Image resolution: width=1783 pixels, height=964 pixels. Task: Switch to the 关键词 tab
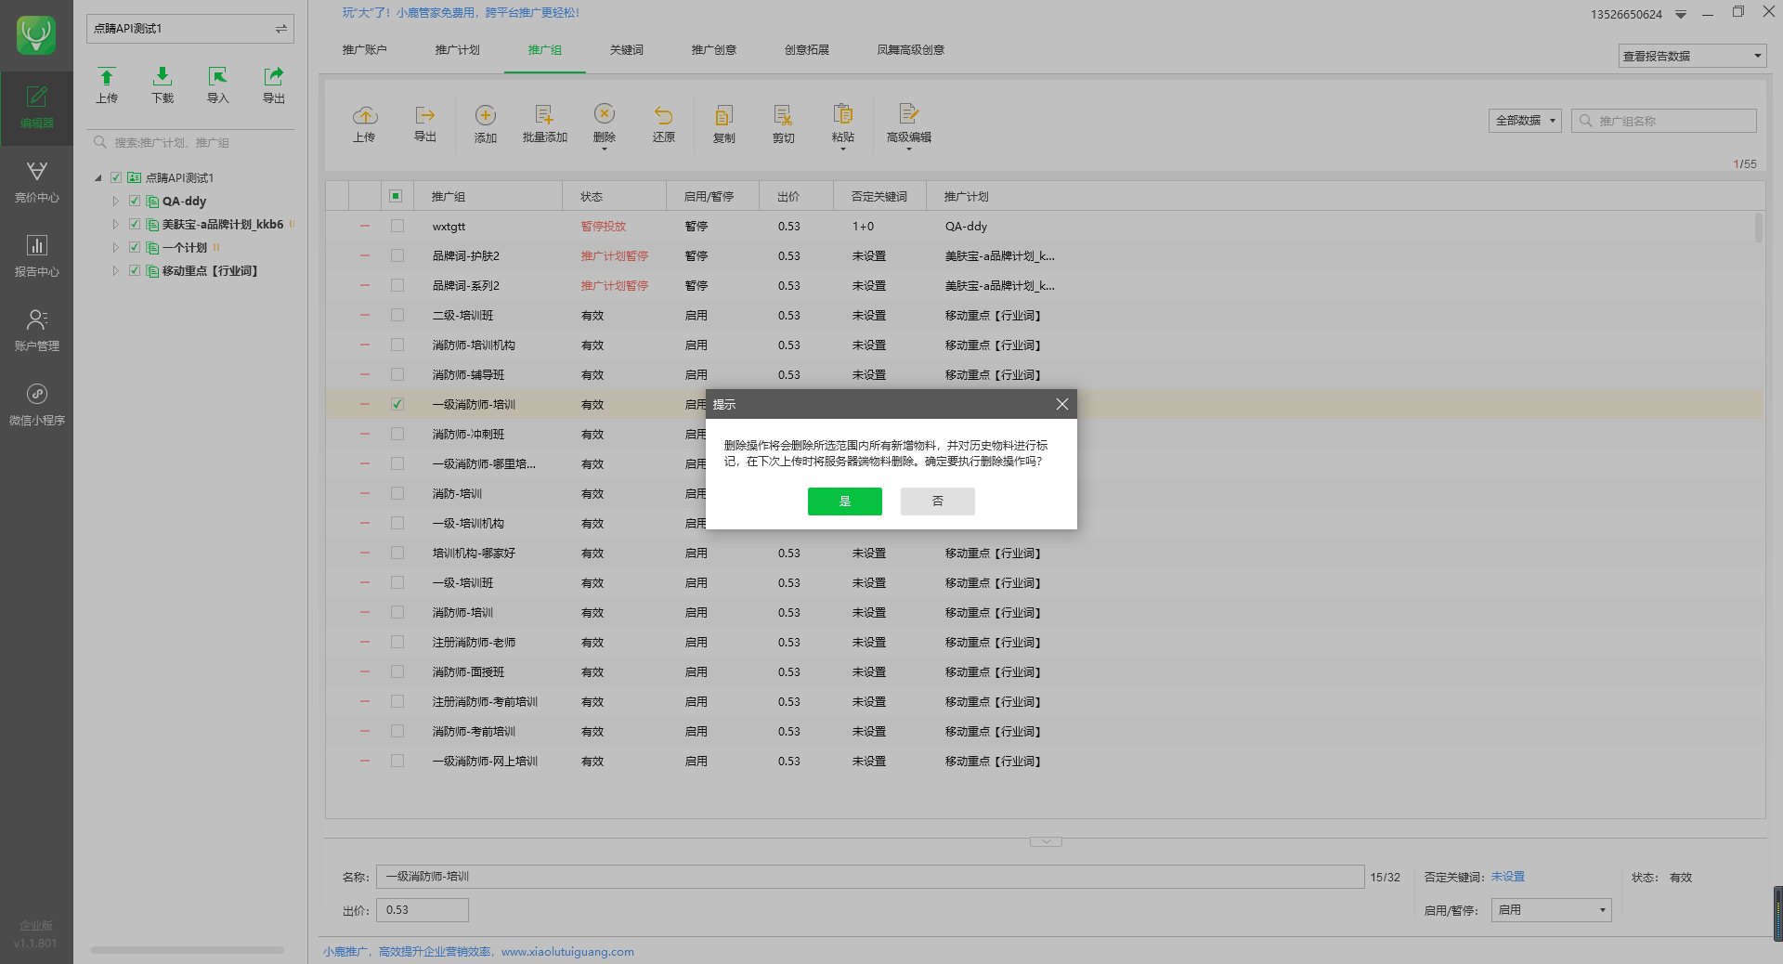[627, 50]
